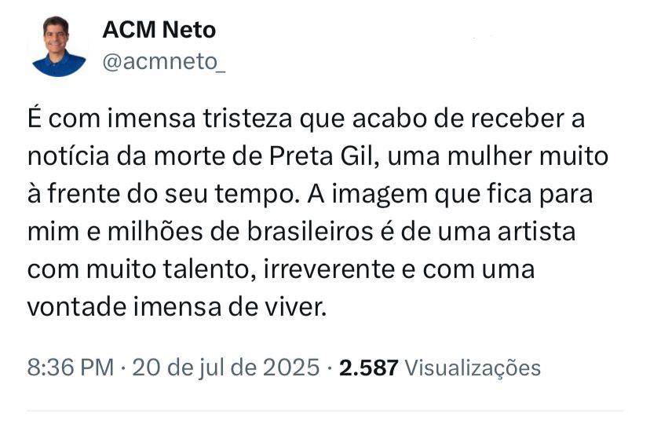Open the @acmneto_ handle link
Image resolution: width=650 pixels, height=421 pixels.
point(164,62)
